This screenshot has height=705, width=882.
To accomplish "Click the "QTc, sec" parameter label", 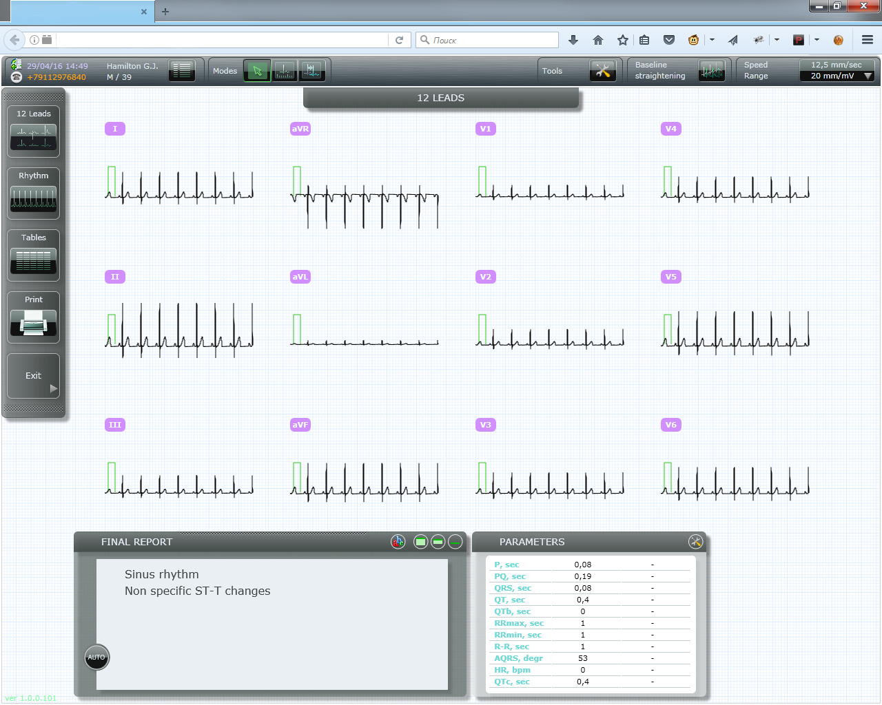I will point(512,682).
